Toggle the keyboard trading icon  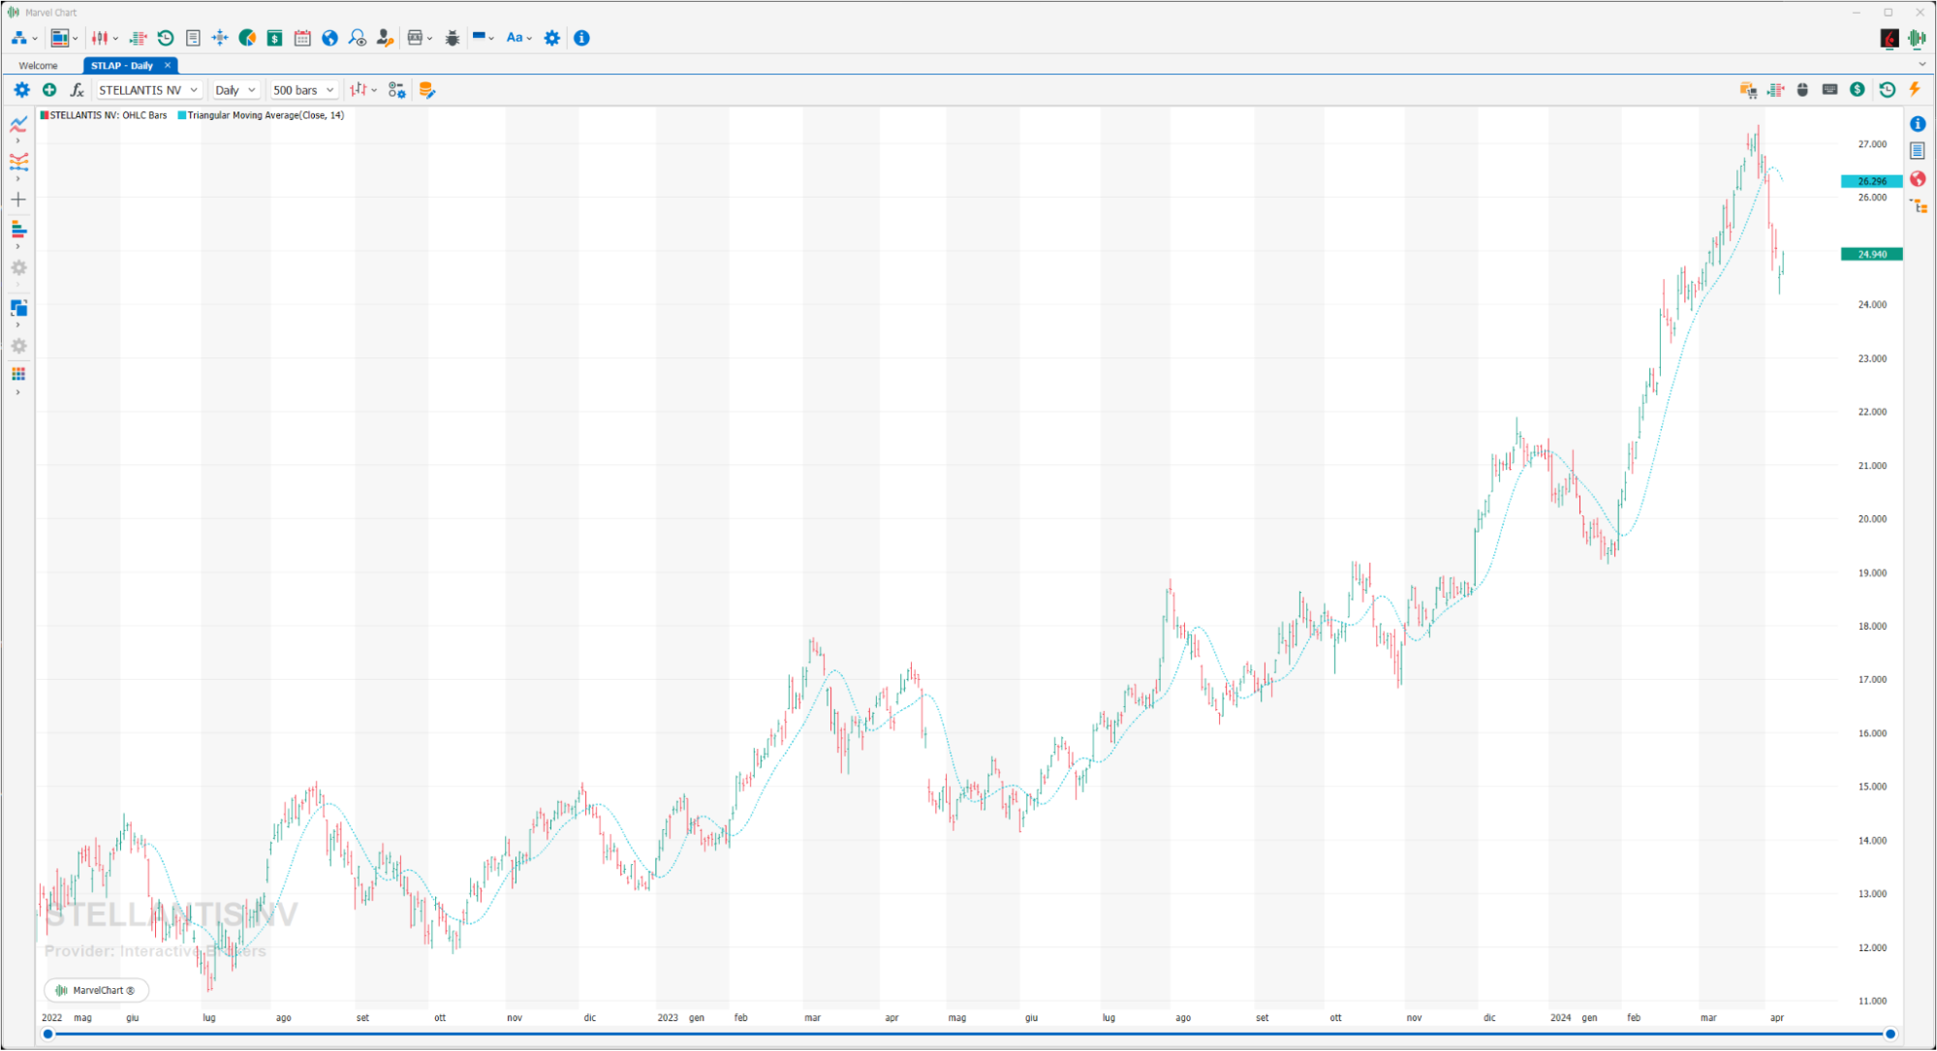coord(1829,89)
